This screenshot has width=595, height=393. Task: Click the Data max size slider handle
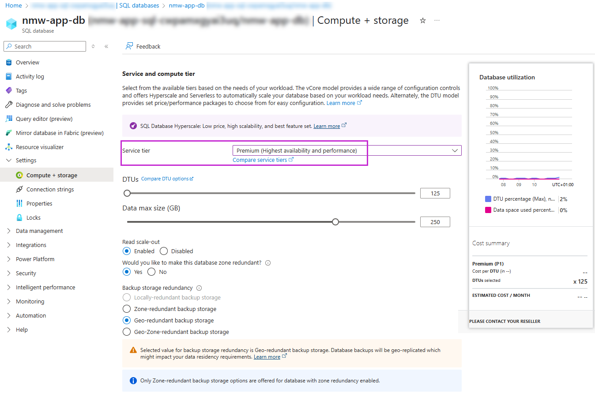[335, 222]
